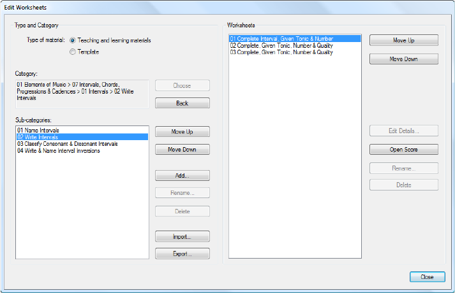455x293 pixels.
Task: Click the worksheet Delete button
Action: [404, 185]
